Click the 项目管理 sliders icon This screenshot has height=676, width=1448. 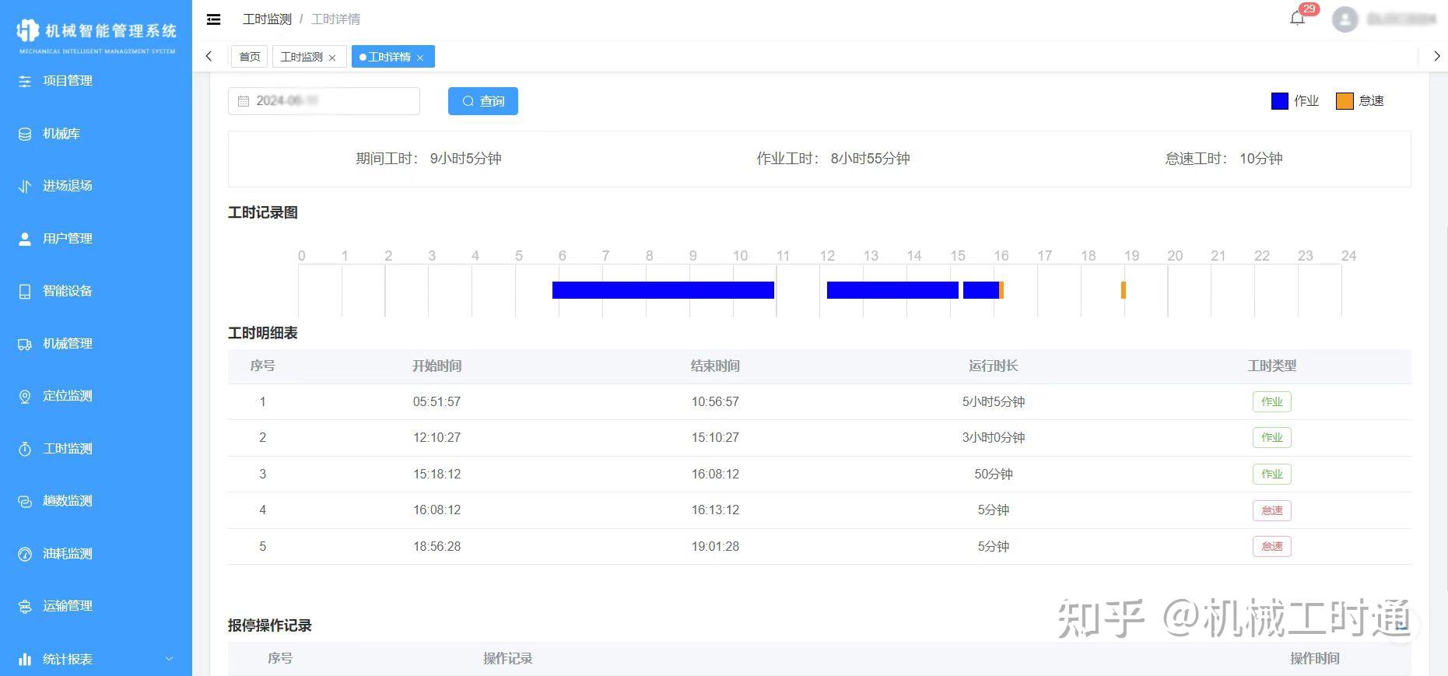click(25, 81)
